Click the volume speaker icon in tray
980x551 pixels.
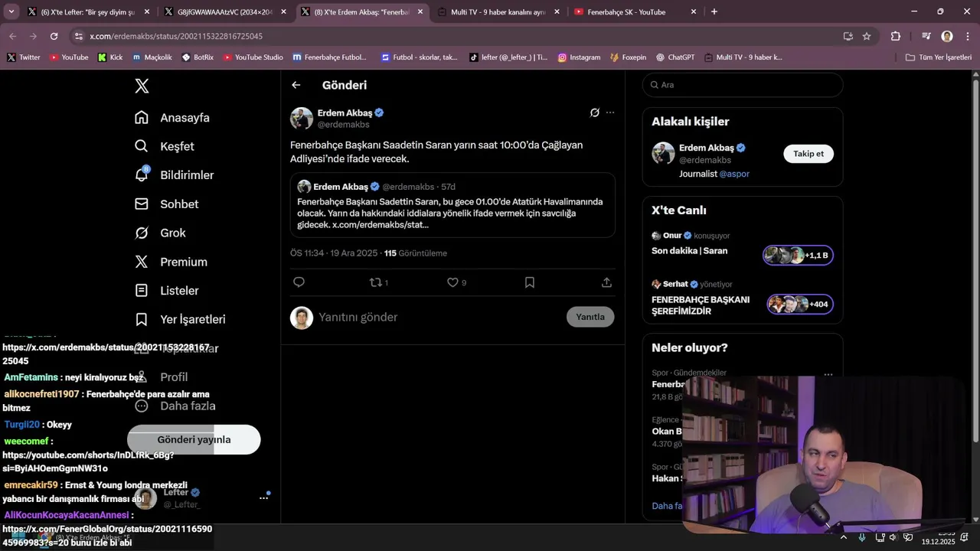tap(893, 537)
